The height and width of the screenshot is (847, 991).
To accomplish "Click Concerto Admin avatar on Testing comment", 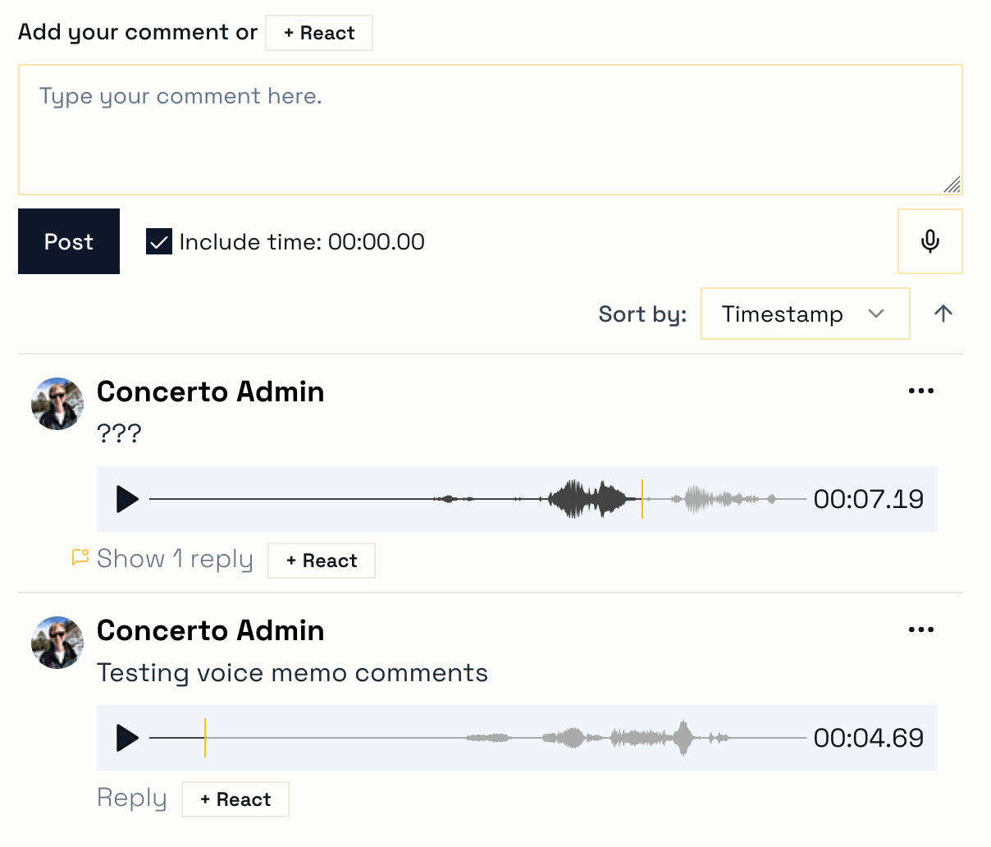I will point(57,643).
